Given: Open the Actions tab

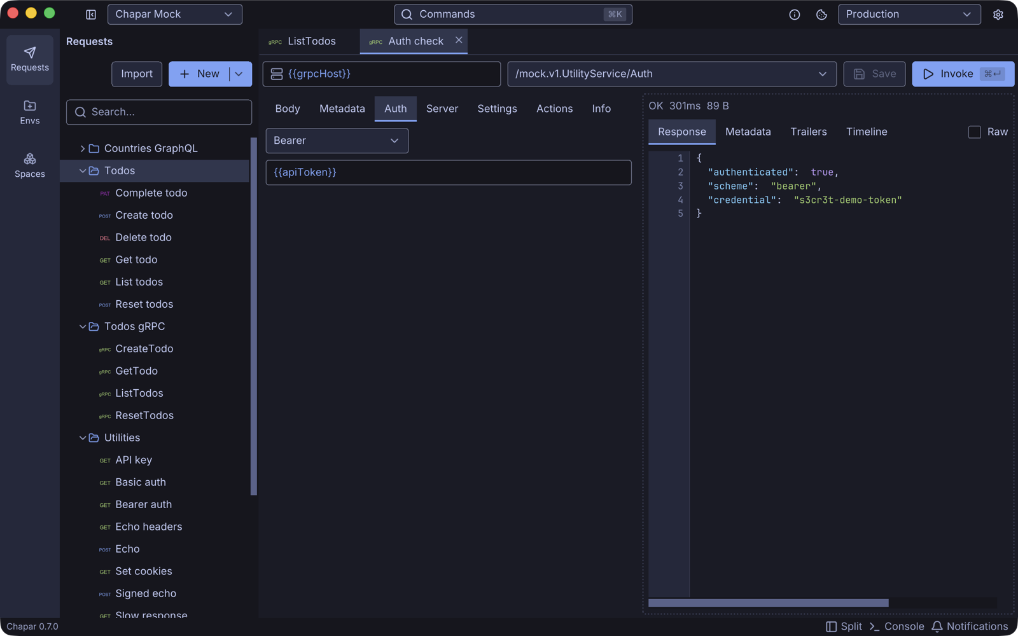Looking at the screenshot, I should pos(555,109).
